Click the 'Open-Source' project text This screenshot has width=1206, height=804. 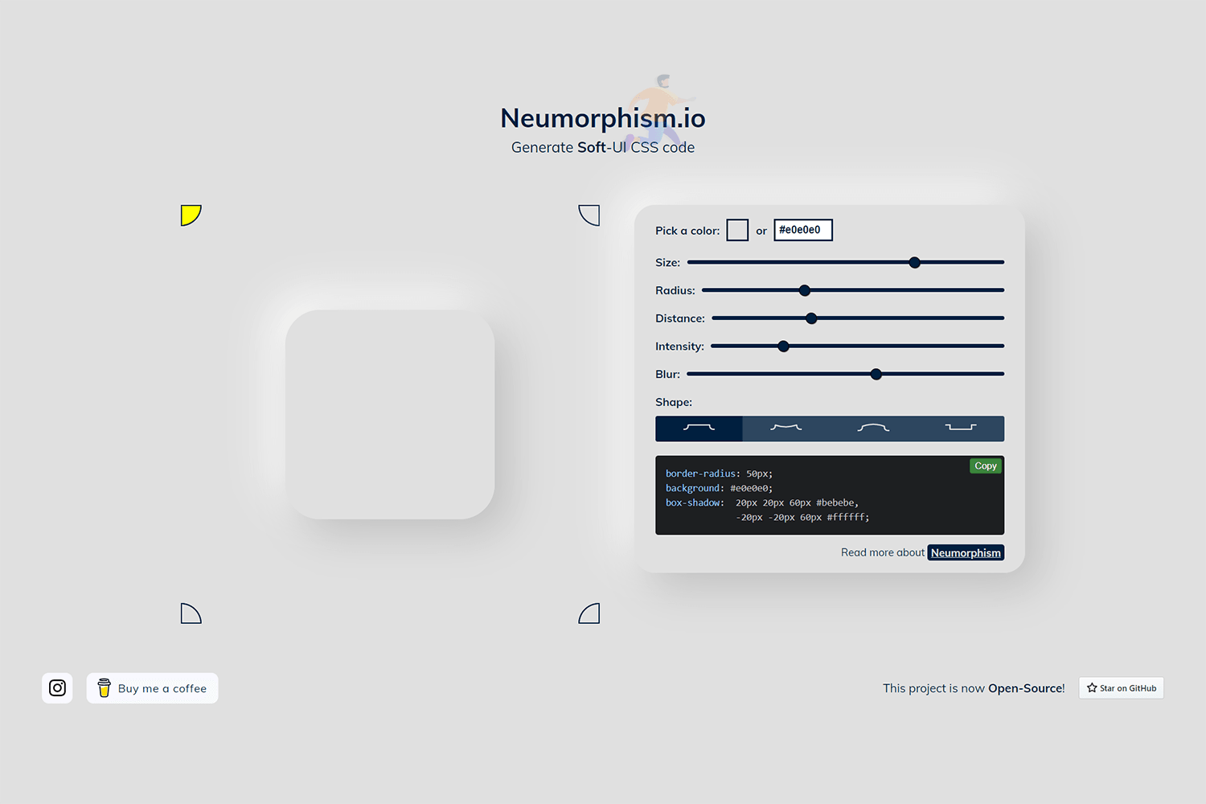click(x=1026, y=688)
